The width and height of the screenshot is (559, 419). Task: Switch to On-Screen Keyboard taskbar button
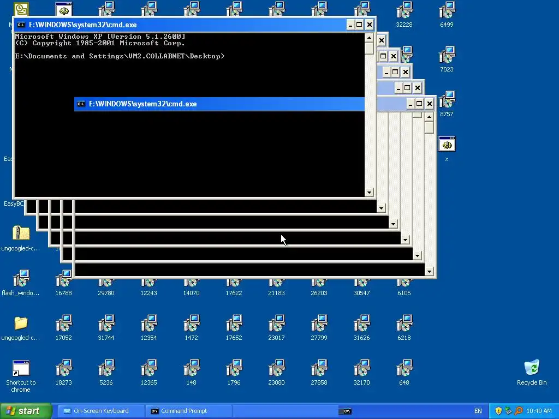click(x=101, y=411)
